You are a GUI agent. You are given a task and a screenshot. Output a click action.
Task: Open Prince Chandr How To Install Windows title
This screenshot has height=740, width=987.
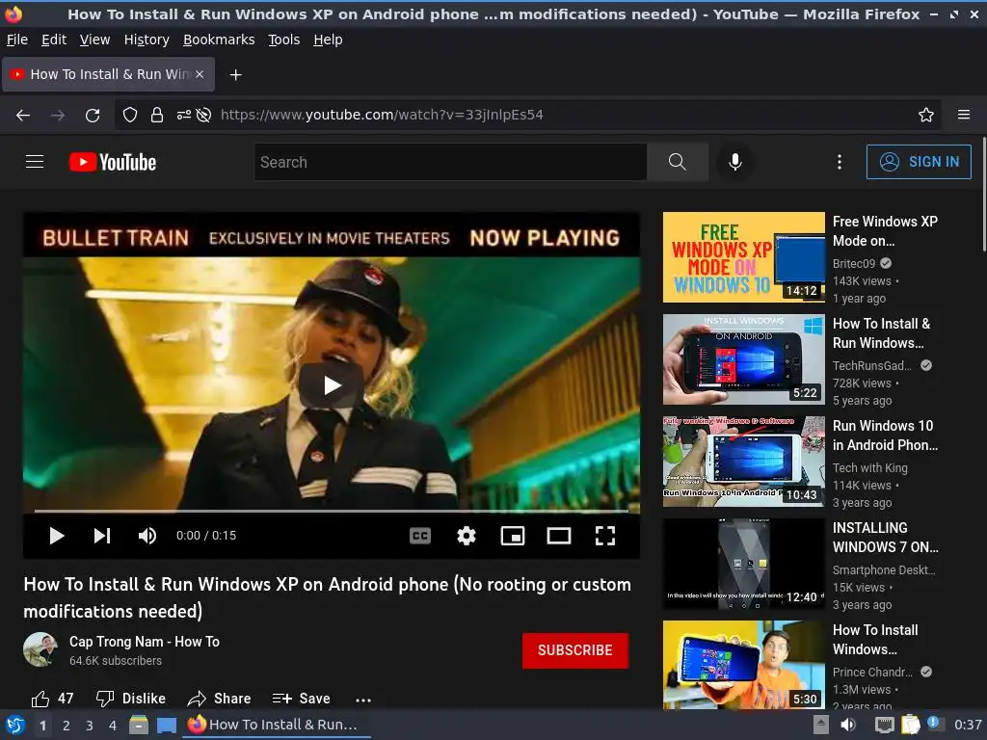pos(875,640)
